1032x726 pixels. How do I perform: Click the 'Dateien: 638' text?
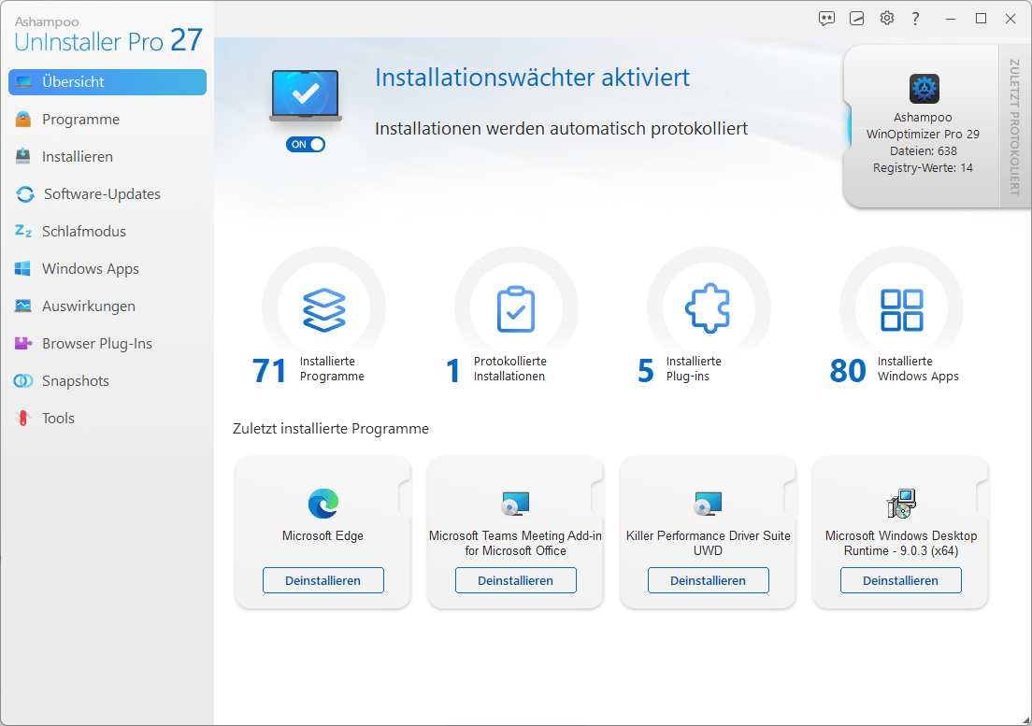point(923,151)
